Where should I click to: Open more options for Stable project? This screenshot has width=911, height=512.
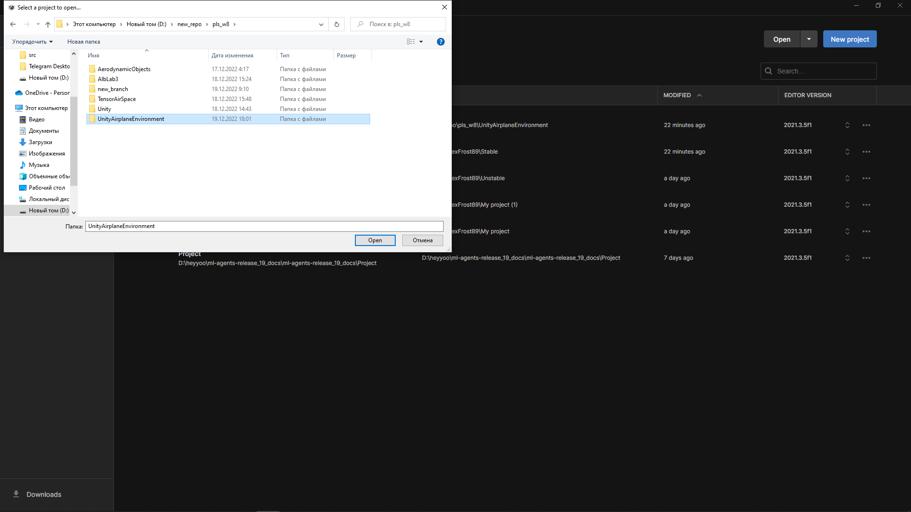click(x=866, y=152)
